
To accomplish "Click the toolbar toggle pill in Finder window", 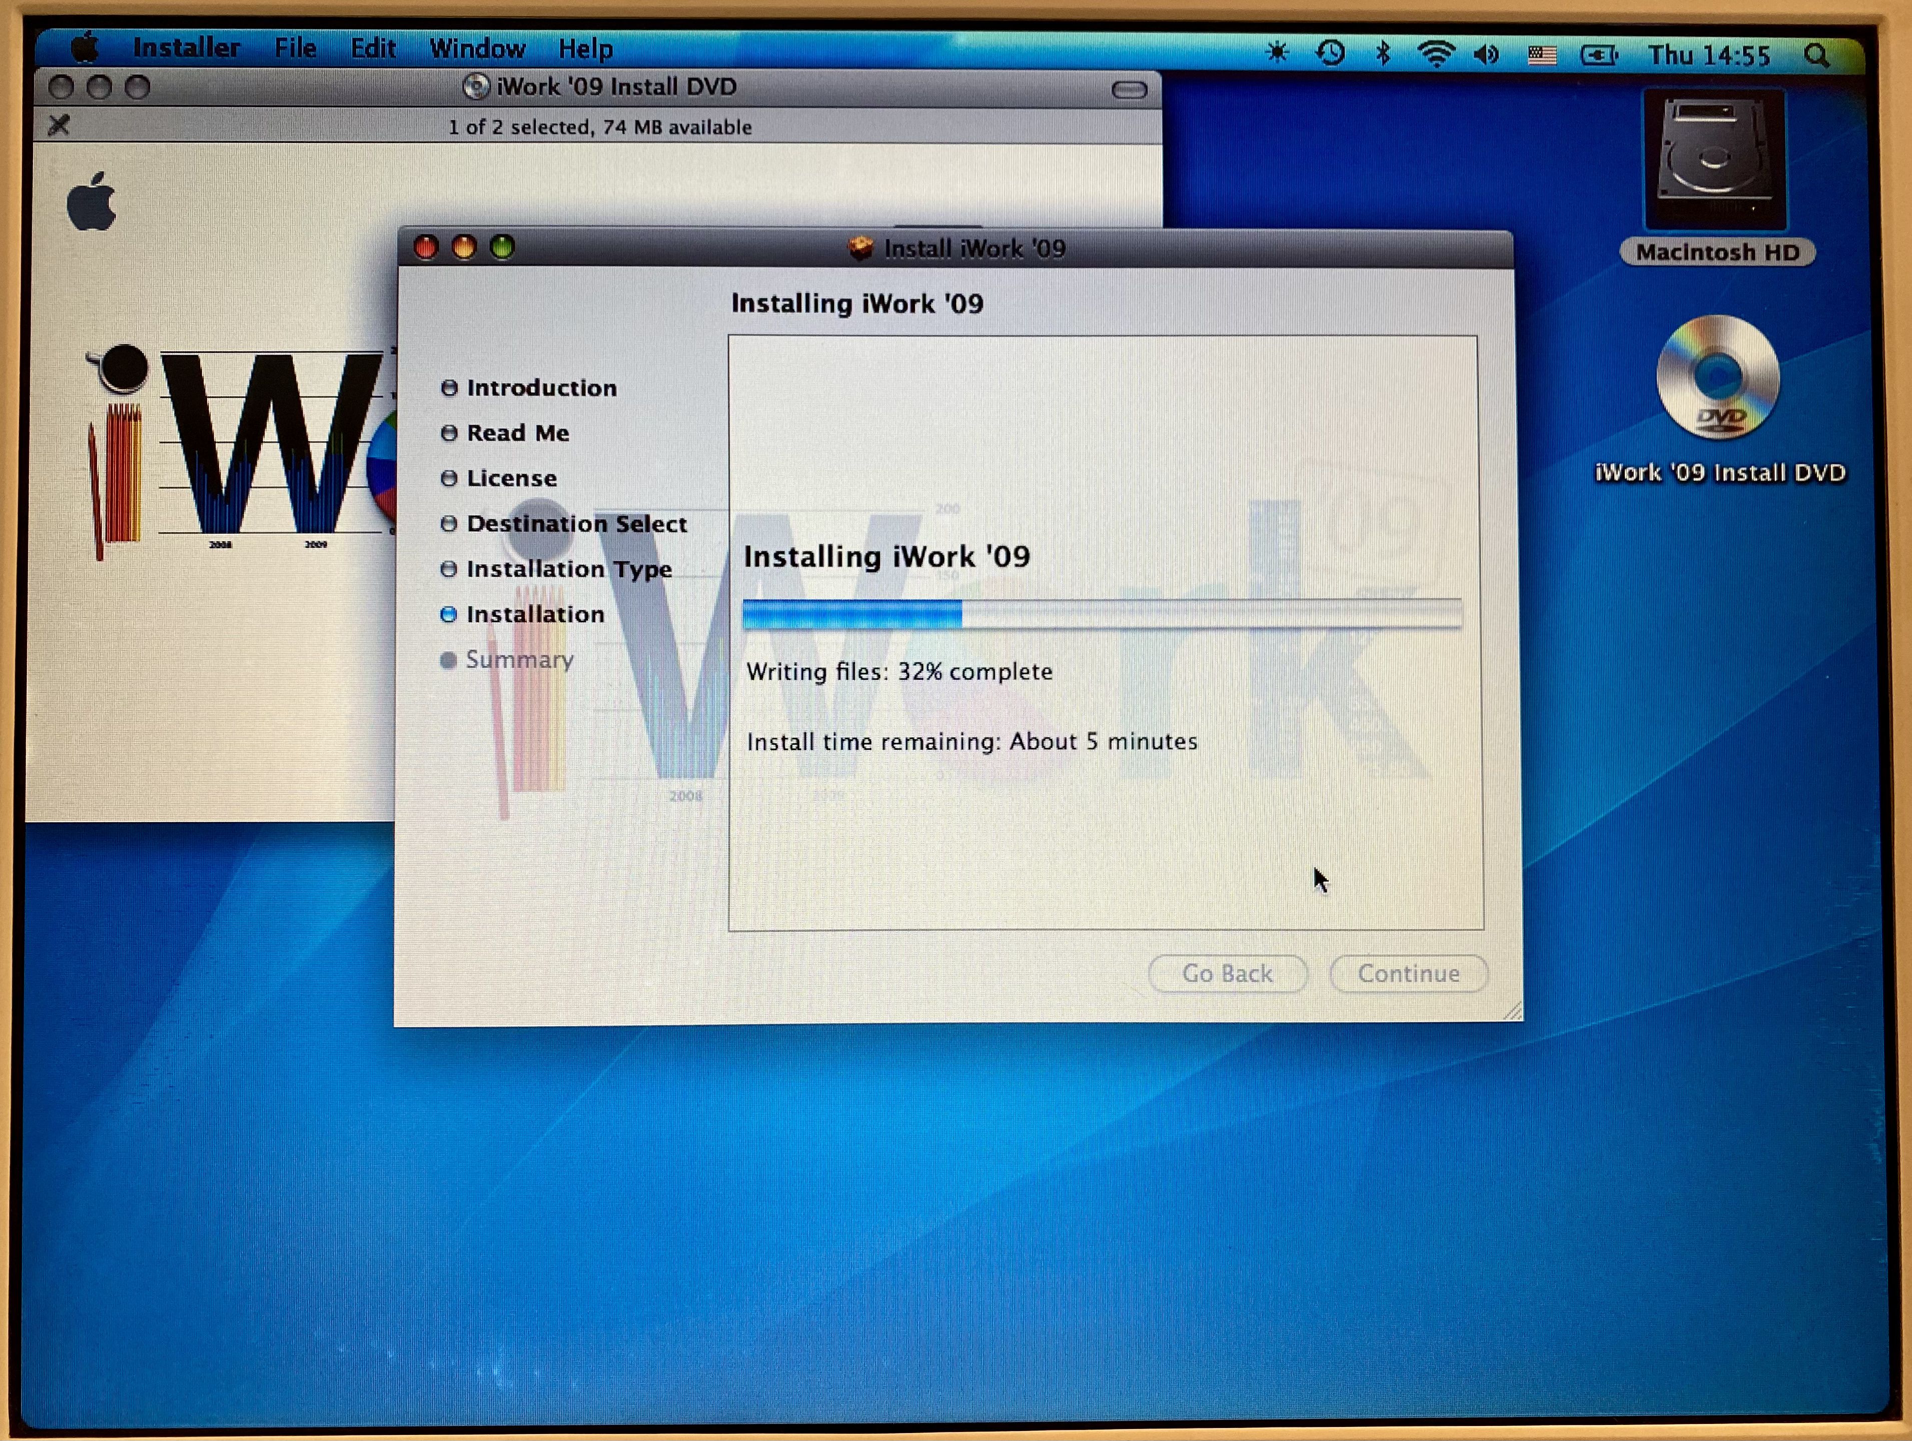I will tap(1129, 89).
